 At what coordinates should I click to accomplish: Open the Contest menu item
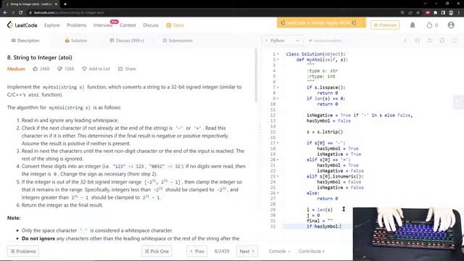coord(128,25)
